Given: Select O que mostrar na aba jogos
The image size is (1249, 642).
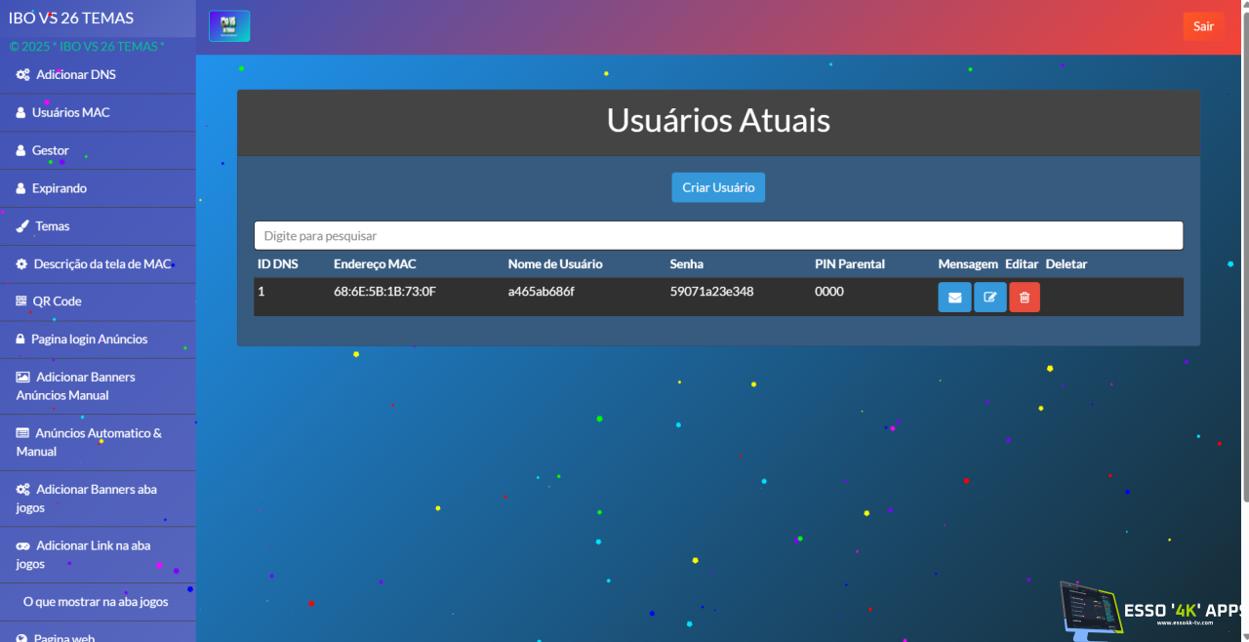Looking at the screenshot, I should pos(96,602).
